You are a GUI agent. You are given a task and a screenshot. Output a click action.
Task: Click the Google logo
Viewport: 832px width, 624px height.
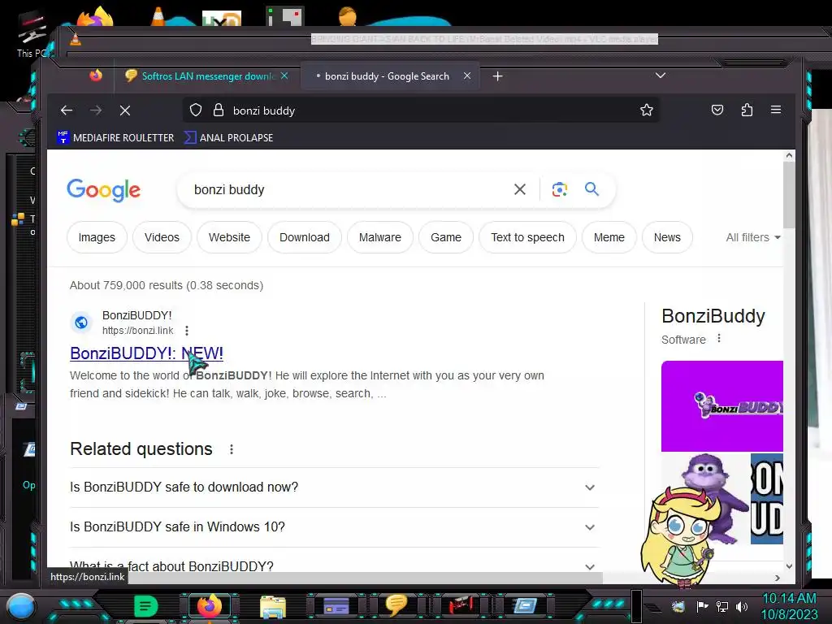103,190
